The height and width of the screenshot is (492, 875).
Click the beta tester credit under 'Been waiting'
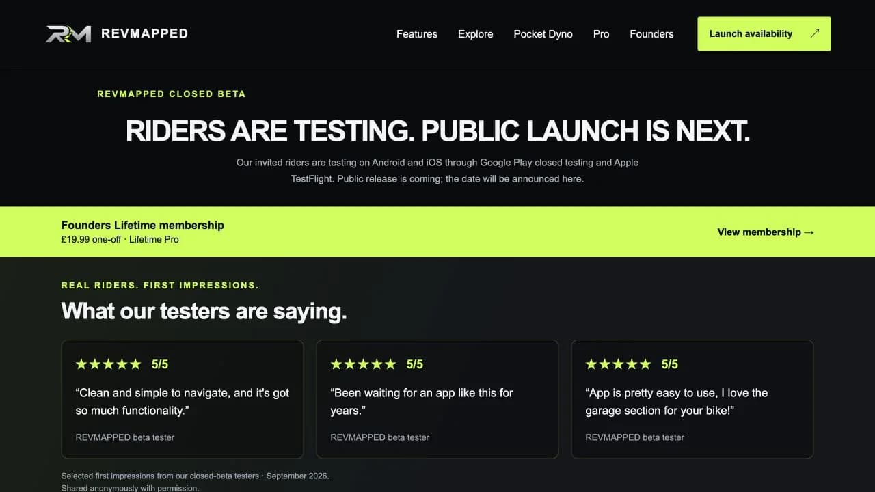coord(380,437)
